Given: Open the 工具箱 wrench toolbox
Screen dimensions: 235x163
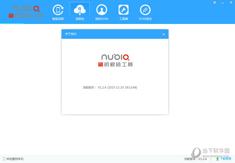Looking at the screenshot, I should tap(123, 12).
